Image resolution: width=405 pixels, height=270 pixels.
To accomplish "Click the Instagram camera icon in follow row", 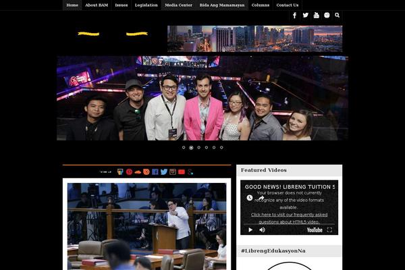I will [173, 172].
